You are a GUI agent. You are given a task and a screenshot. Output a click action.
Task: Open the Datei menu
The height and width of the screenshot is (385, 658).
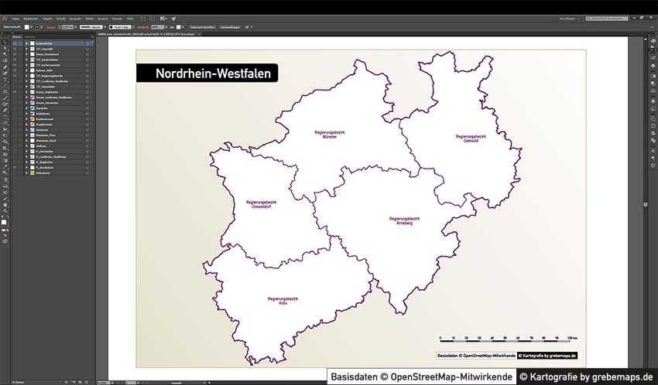coord(16,17)
